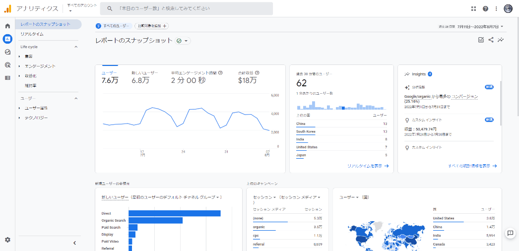Open the リアルタイムを表示 link
This screenshot has width=519, height=251.
pyautogui.click(x=368, y=166)
